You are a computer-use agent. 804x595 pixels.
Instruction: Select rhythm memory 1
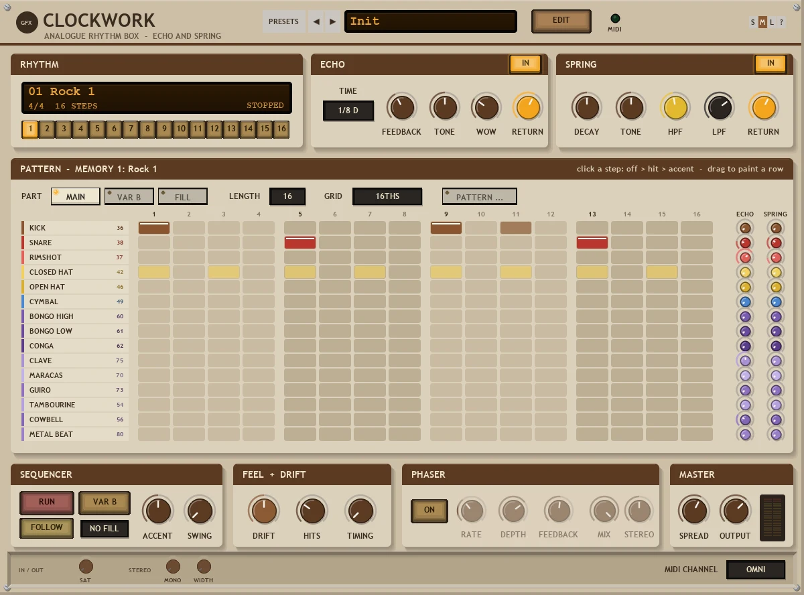(x=30, y=129)
